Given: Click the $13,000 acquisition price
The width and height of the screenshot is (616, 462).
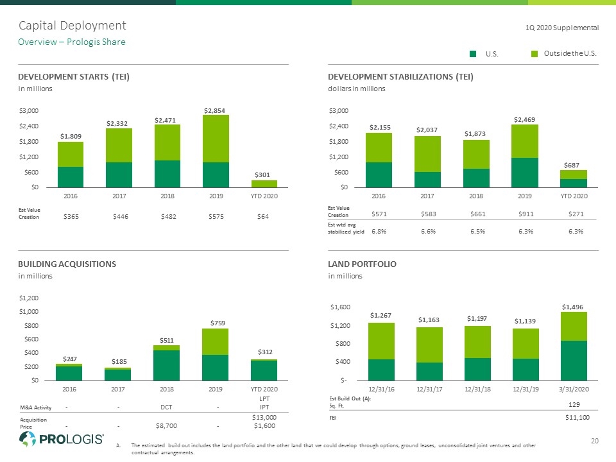Looking at the screenshot, I should [264, 418].
